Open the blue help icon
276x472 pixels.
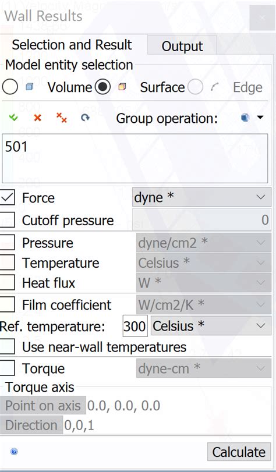[14, 452]
